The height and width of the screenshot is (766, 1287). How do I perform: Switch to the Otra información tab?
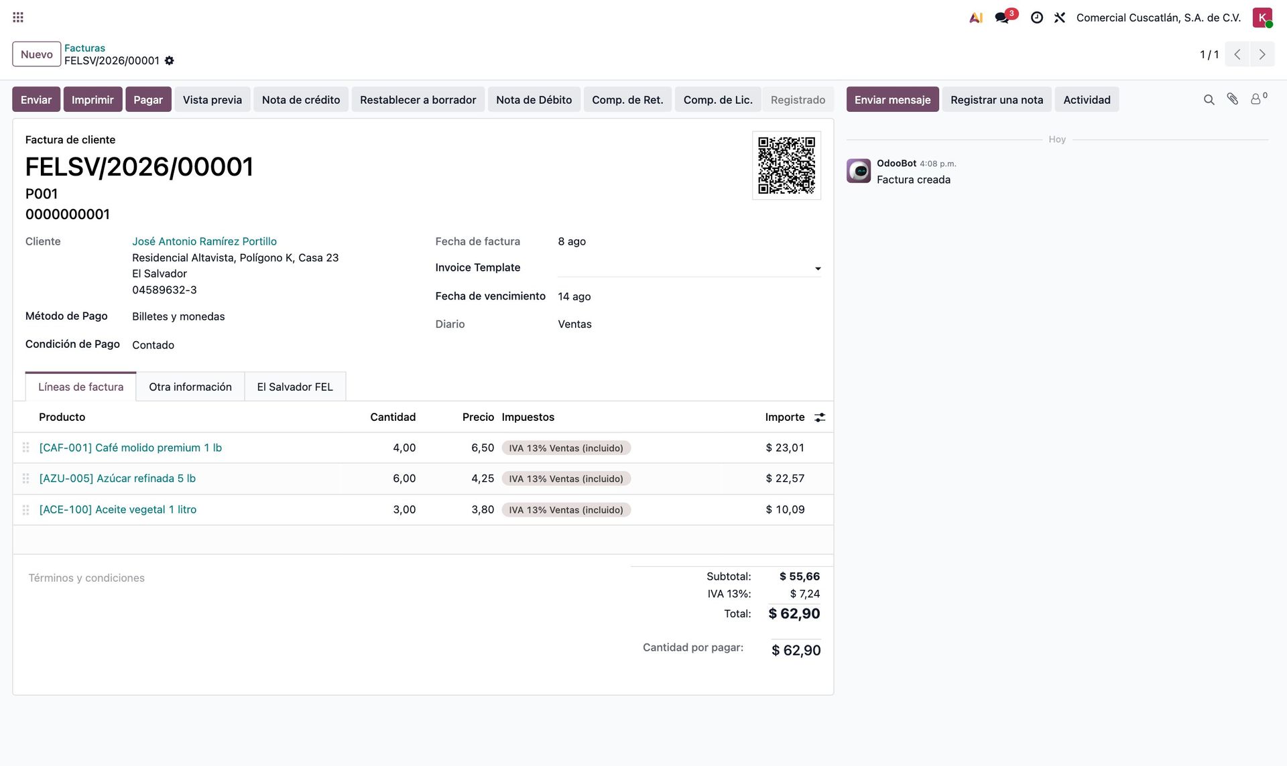pyautogui.click(x=190, y=387)
